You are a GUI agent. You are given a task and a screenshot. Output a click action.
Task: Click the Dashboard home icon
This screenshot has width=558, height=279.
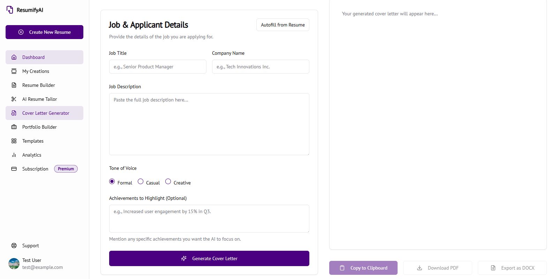click(x=14, y=57)
